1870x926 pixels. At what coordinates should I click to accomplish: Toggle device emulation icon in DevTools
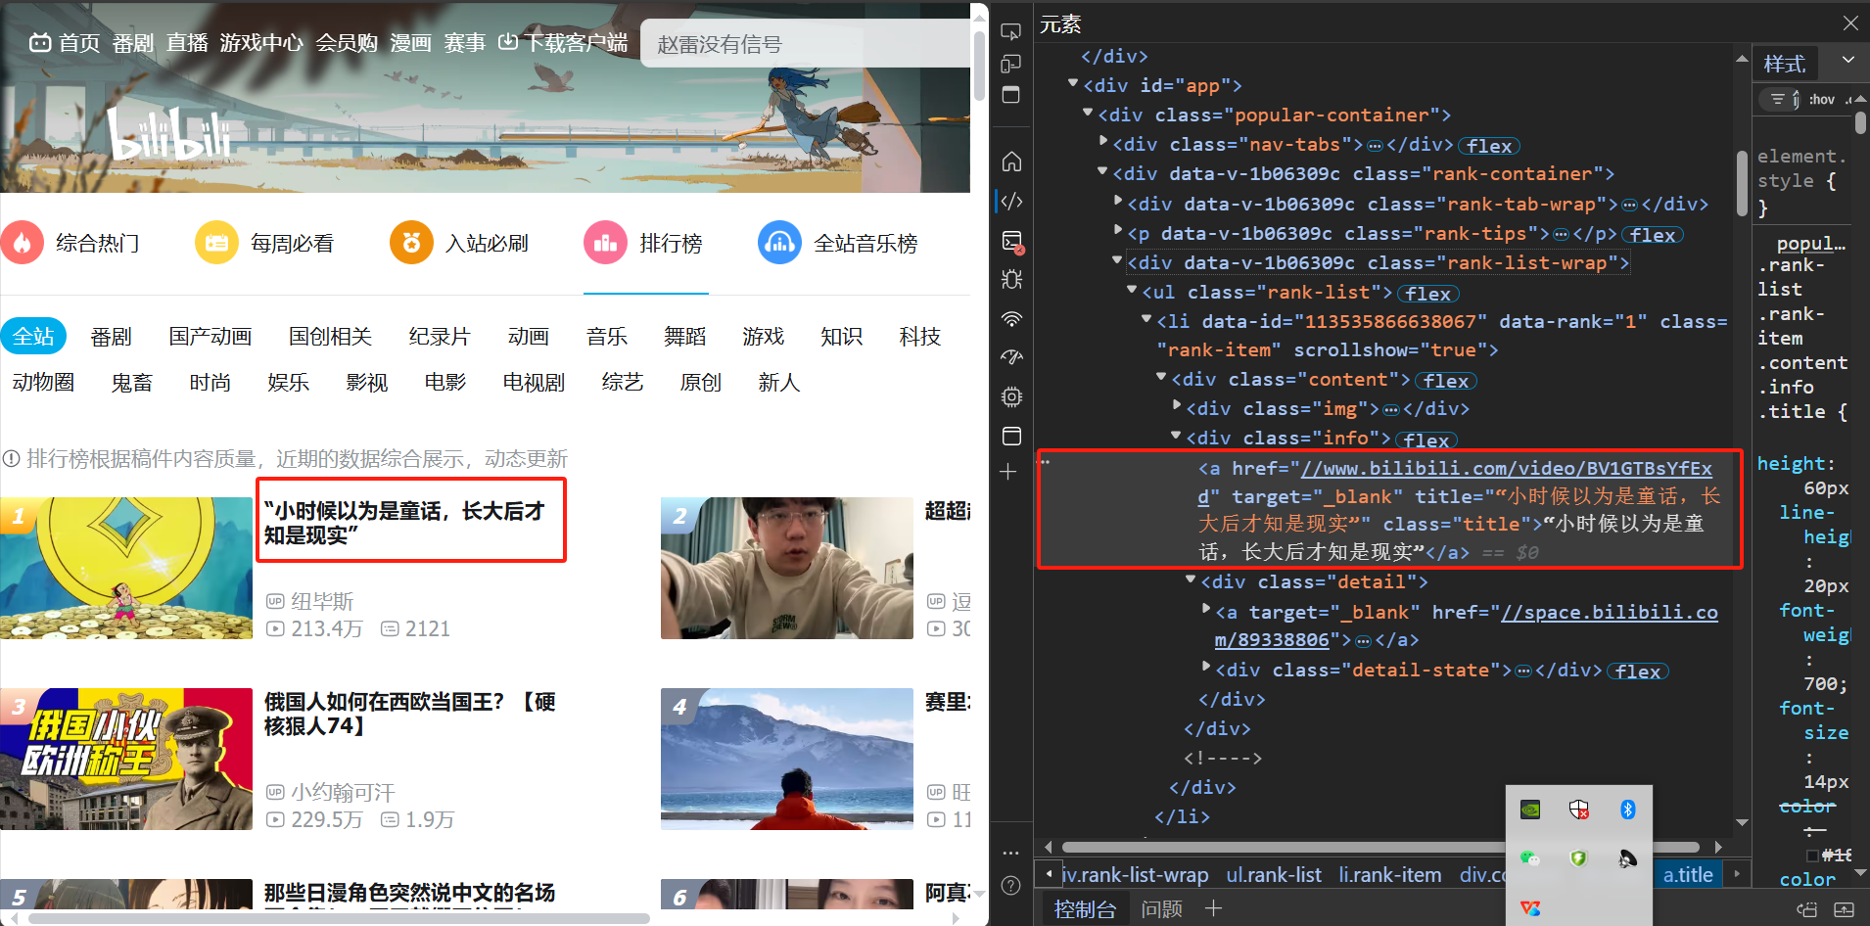coord(1011,64)
